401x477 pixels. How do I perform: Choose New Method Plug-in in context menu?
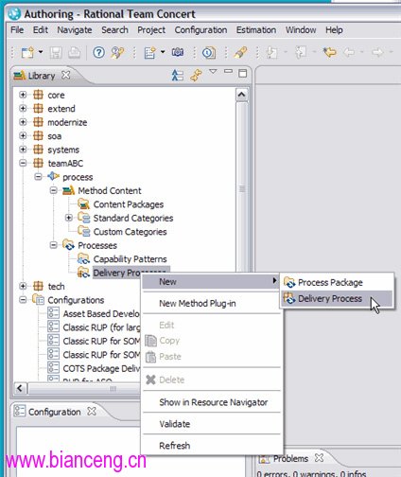(x=211, y=304)
